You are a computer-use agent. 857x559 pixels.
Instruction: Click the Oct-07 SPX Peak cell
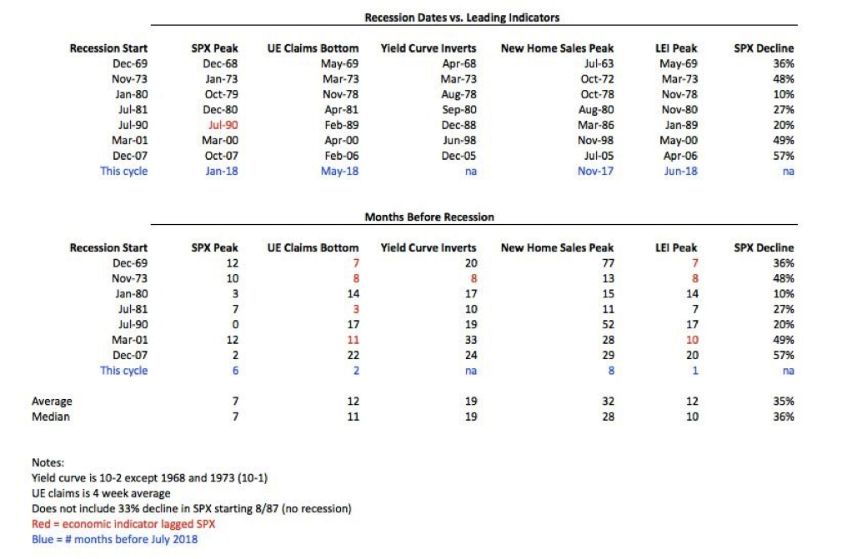[221, 156]
